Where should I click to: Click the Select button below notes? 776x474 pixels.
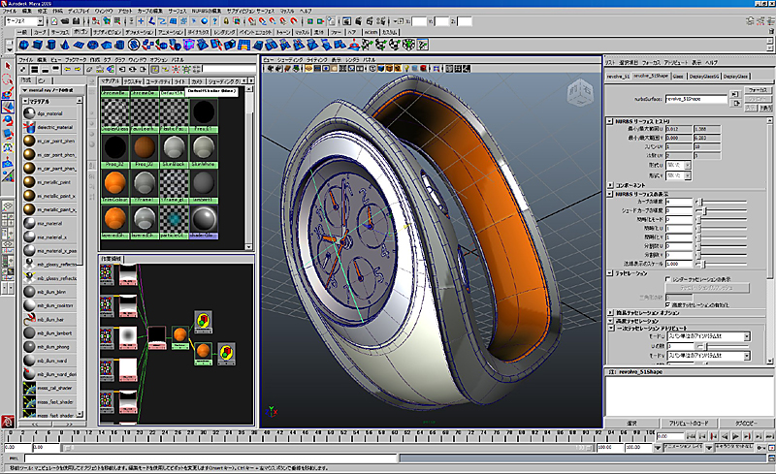tap(630, 423)
